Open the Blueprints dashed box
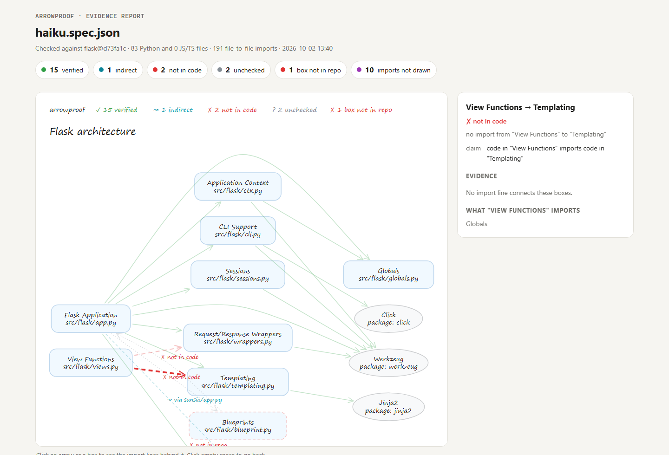Image resolution: width=669 pixels, height=455 pixels. click(x=238, y=426)
